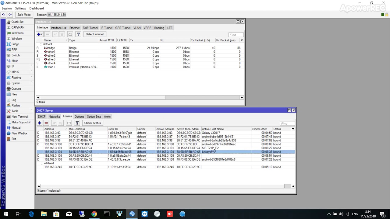Screen dimensions: 390x219
Task: Select ether3 interface row
Action: [140, 59]
